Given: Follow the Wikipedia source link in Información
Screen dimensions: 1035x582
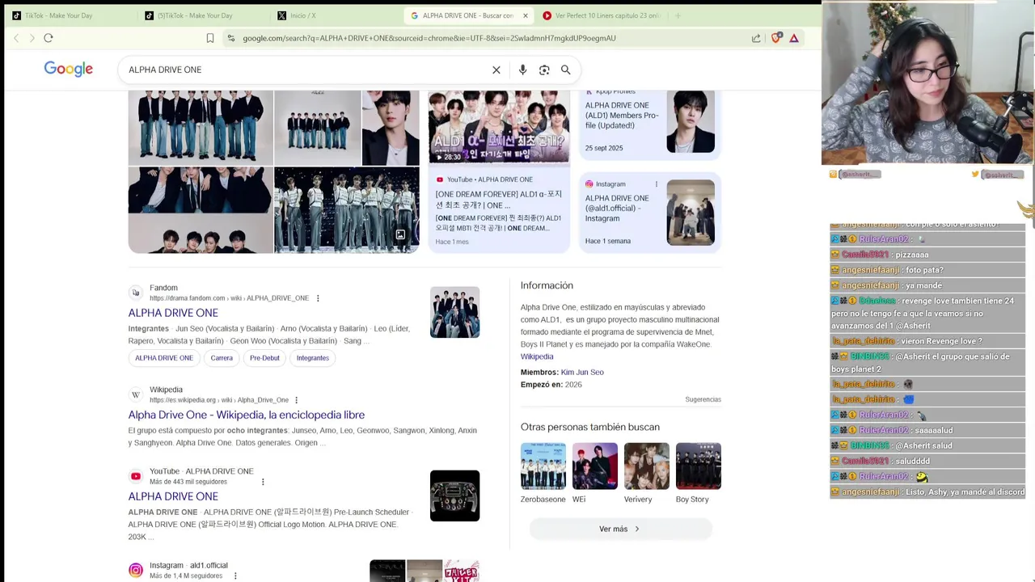Looking at the screenshot, I should [x=537, y=356].
